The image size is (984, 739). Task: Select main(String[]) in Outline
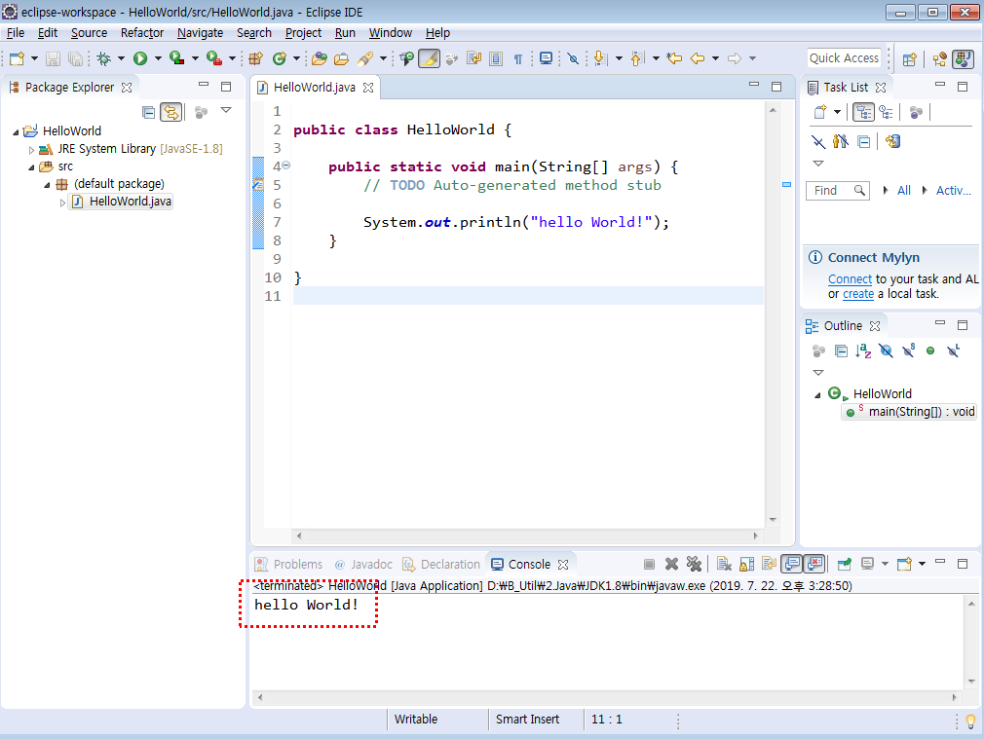tap(909, 412)
